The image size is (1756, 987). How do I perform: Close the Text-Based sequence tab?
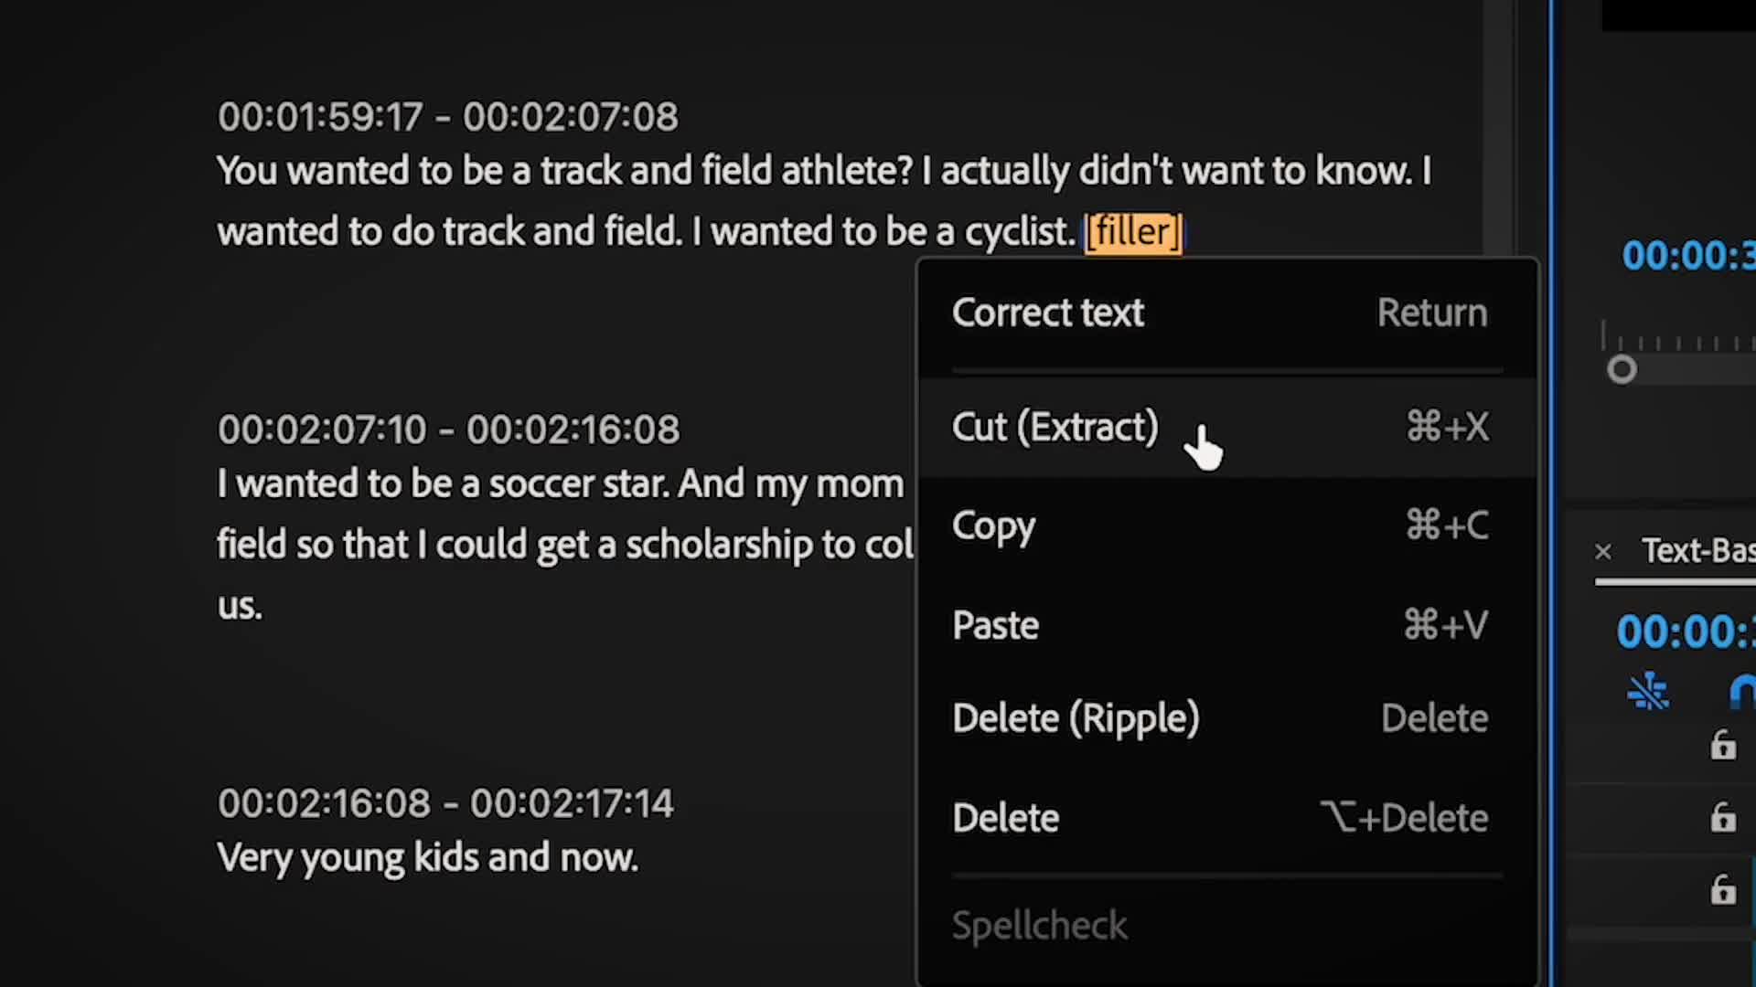click(1603, 552)
